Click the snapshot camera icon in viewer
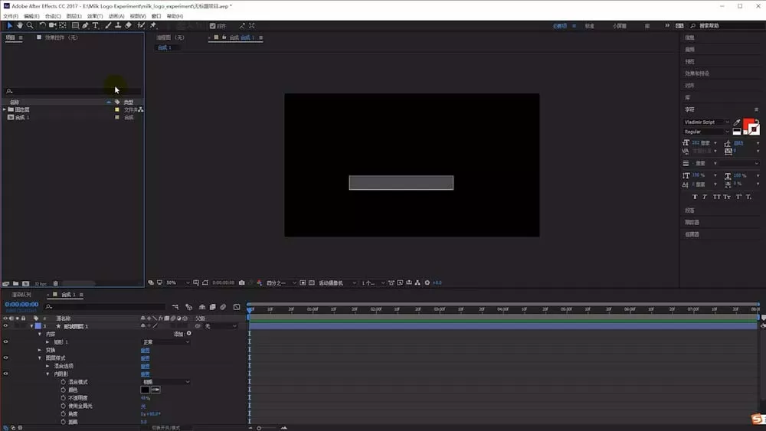766x431 pixels. pos(241,282)
